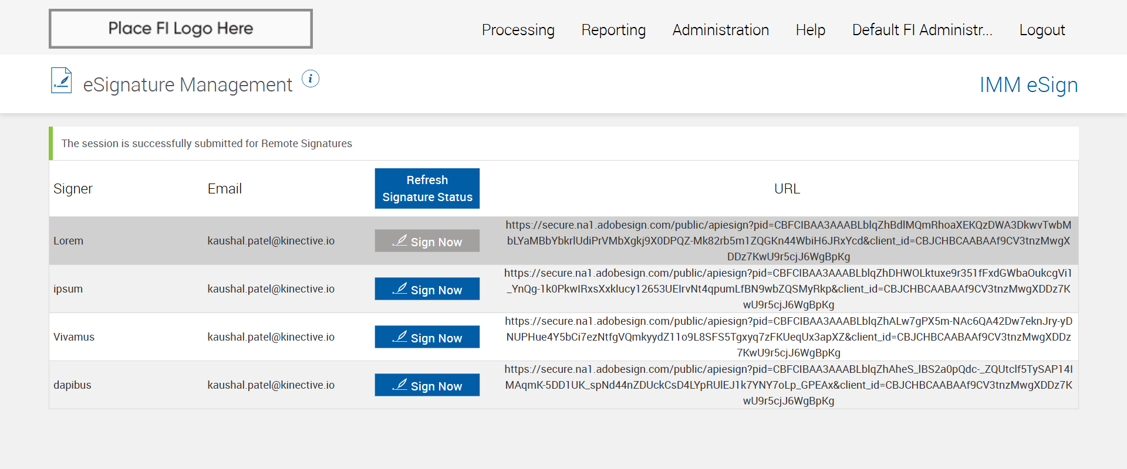Expand the Help menu
Screen dimensions: 1127x469
click(x=810, y=30)
